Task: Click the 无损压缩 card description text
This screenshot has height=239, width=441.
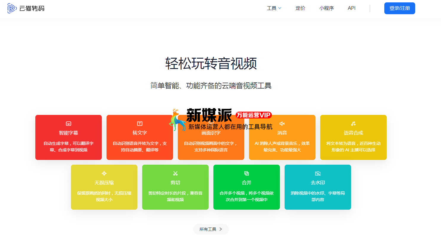Action: (104, 196)
